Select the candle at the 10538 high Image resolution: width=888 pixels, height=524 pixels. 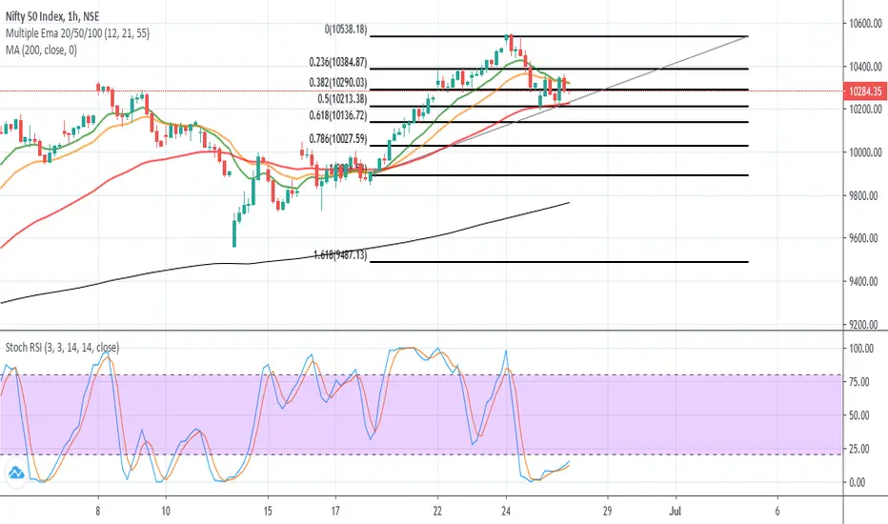click(x=511, y=44)
